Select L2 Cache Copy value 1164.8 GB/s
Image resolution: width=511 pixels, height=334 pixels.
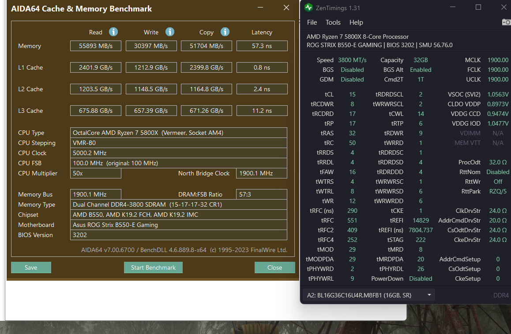pos(206,89)
